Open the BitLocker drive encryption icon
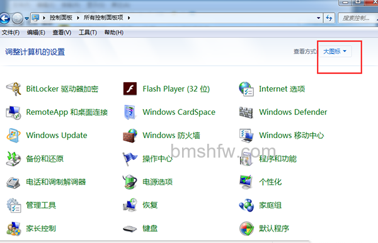 pos(13,89)
